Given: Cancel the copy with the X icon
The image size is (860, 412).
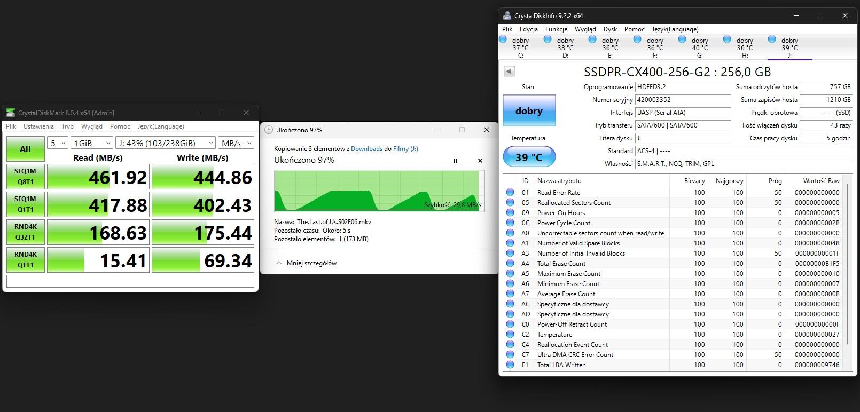Looking at the screenshot, I should tap(480, 161).
